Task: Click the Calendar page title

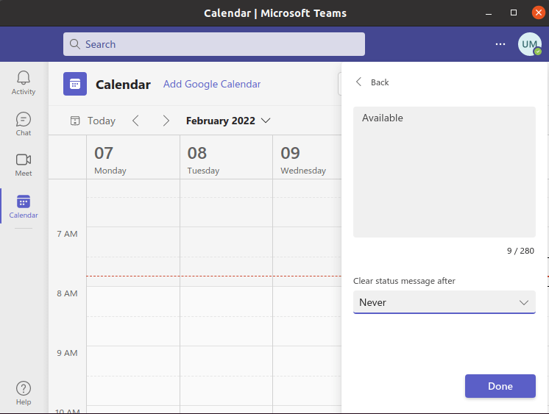Action: 123,85
